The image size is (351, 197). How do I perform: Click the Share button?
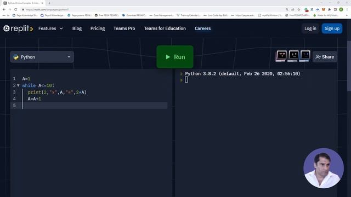pyautogui.click(x=325, y=57)
